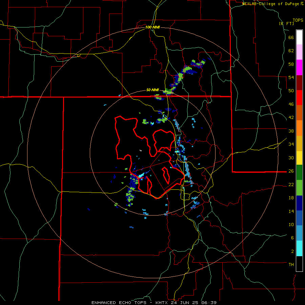Click the 22 legend value
305x305 pixels.
pyautogui.click(x=291, y=184)
